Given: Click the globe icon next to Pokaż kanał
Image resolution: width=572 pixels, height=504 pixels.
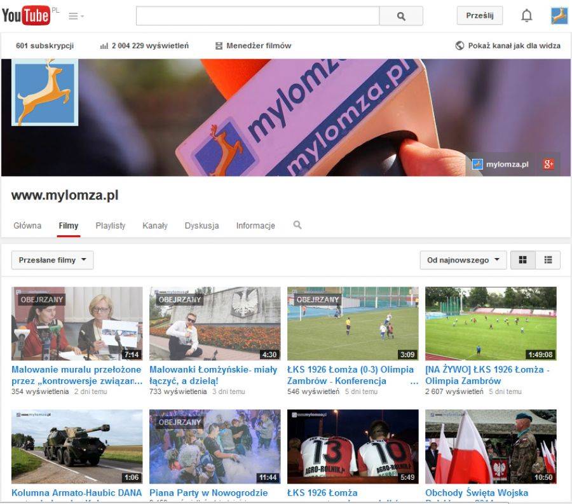Looking at the screenshot, I should (460, 46).
